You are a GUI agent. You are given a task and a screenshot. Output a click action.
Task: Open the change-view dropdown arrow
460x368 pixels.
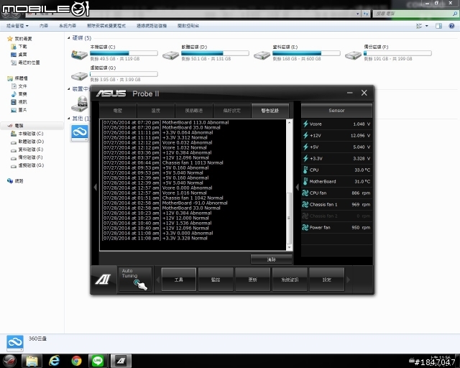(x=427, y=26)
